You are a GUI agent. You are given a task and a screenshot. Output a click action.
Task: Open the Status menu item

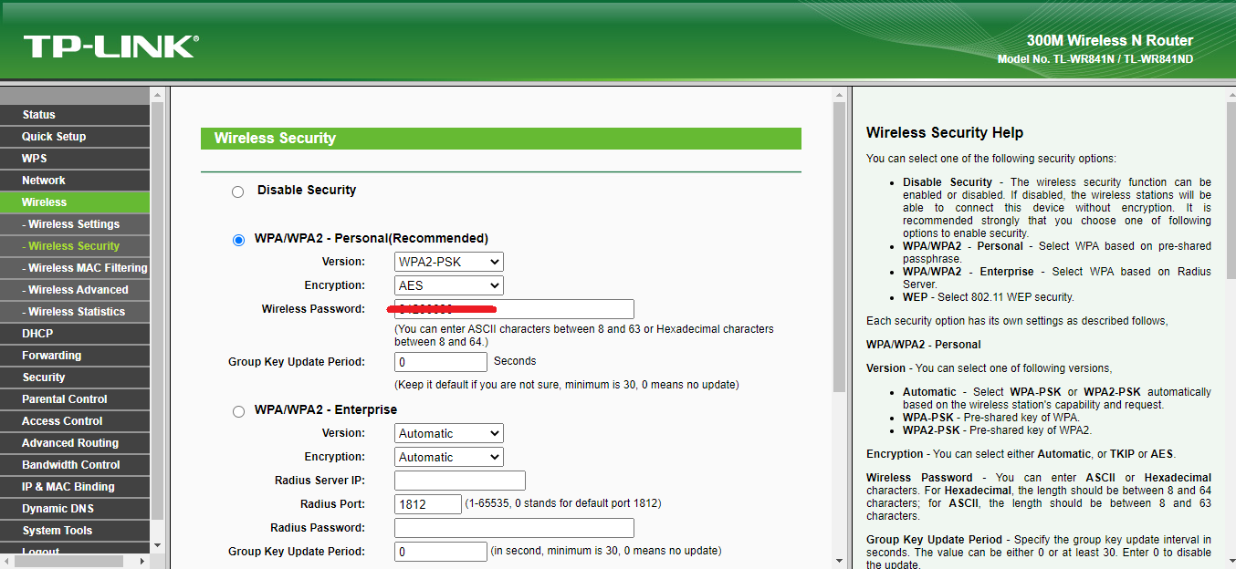tap(39, 115)
